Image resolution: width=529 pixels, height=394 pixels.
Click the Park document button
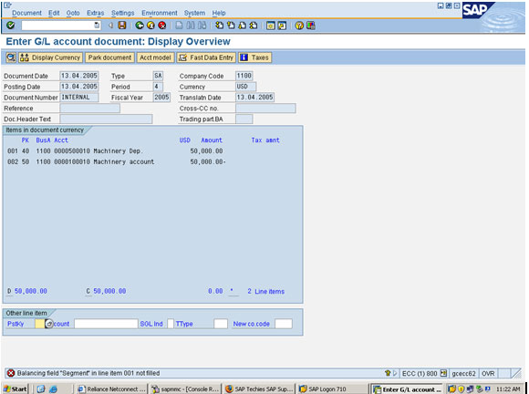109,57
